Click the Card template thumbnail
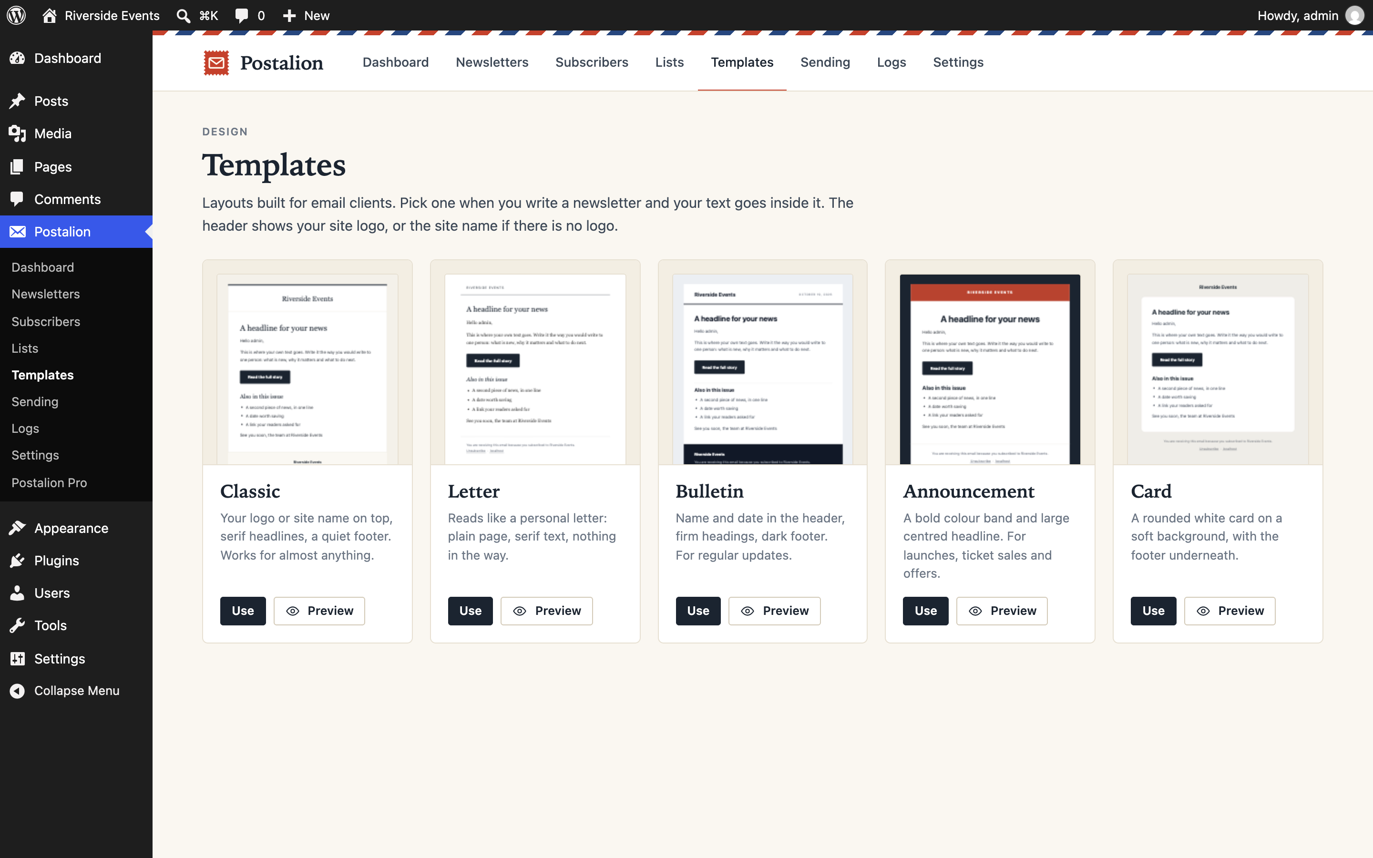 coord(1218,369)
